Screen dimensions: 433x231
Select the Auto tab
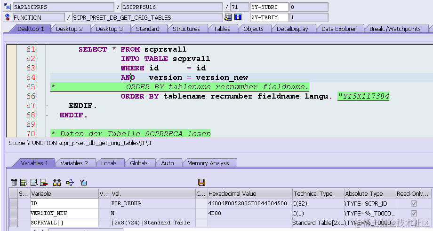coord(168,163)
